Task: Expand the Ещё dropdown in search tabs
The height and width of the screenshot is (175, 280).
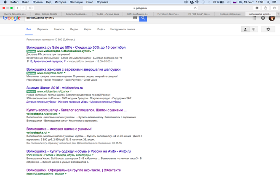Action: pyautogui.click(x=101, y=29)
